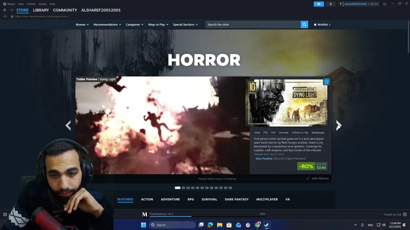Reload the store page with refresh icon
This screenshot has height=230, width=410.
(5, 16)
